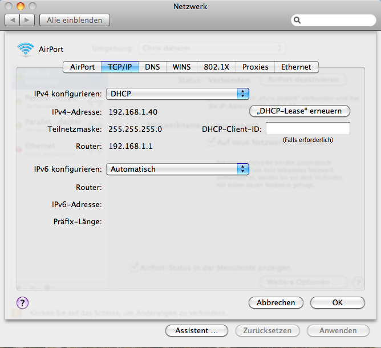Click Abbrechen to cancel
The width and height of the screenshot is (381, 348).
coord(276,303)
